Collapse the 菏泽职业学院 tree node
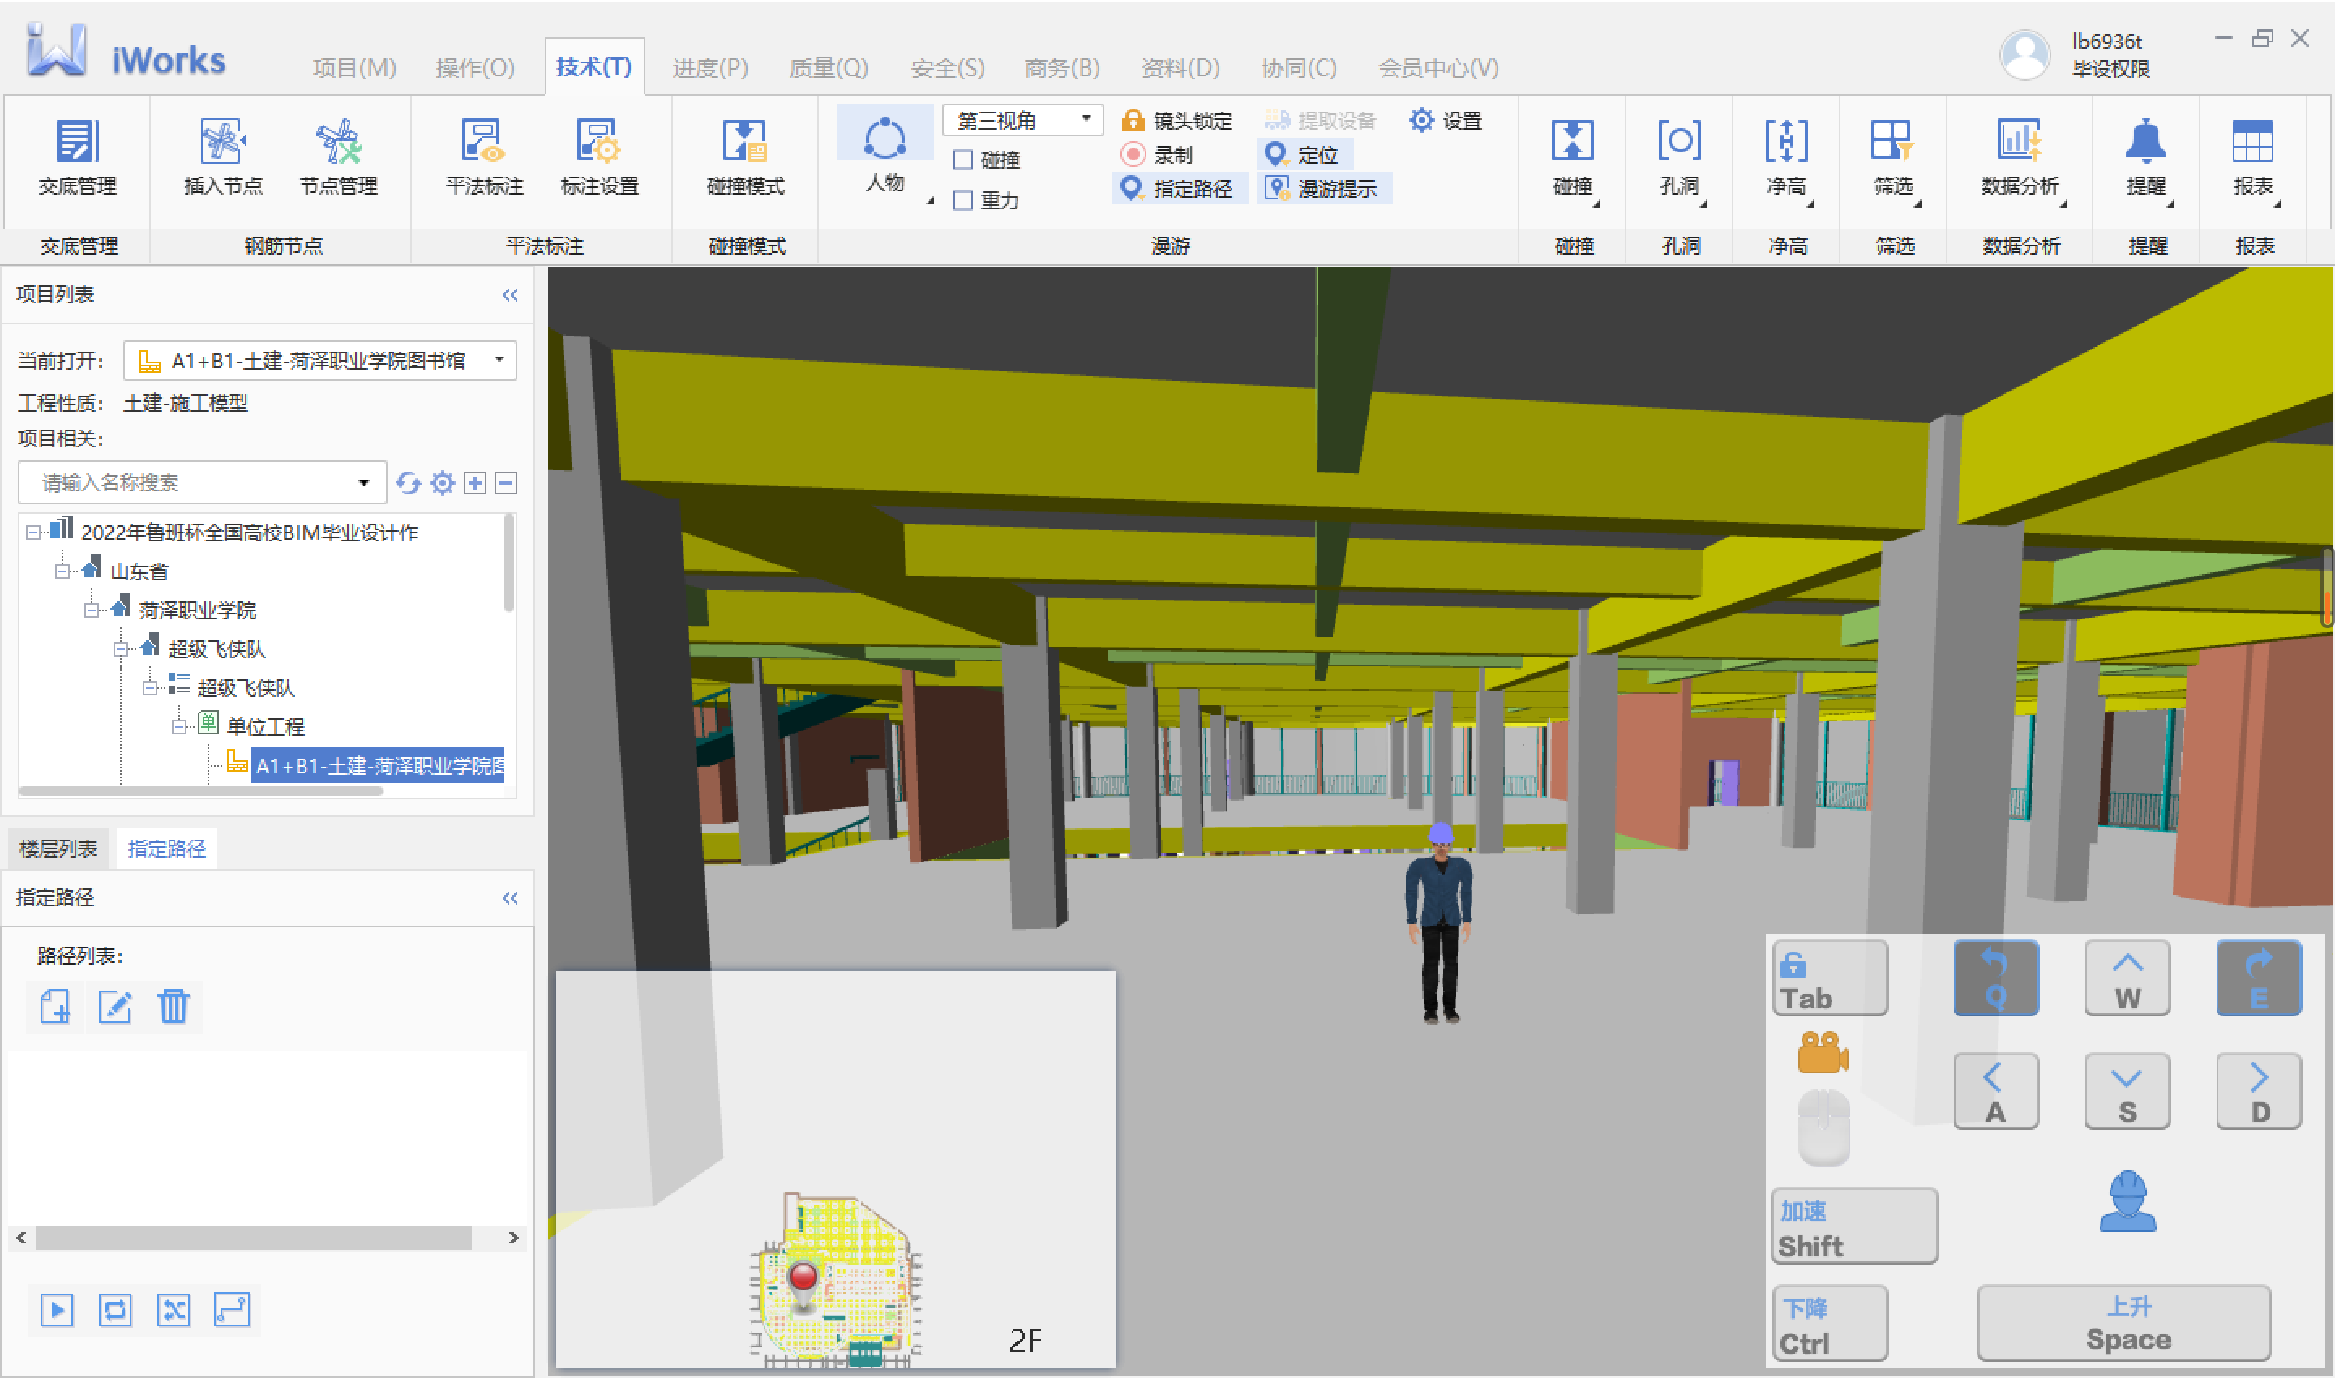Screen dimensions: 2335x1378 click(91, 610)
